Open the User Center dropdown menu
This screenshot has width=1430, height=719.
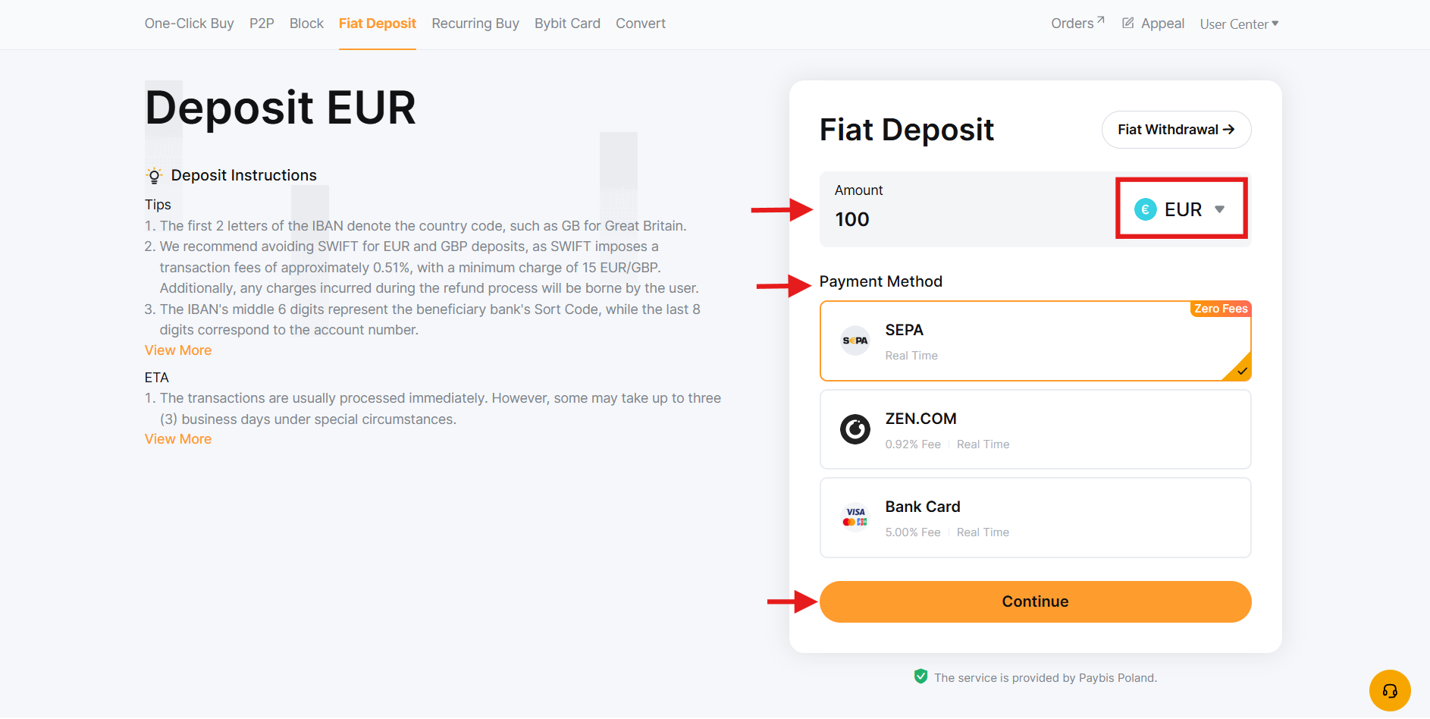click(x=1239, y=24)
